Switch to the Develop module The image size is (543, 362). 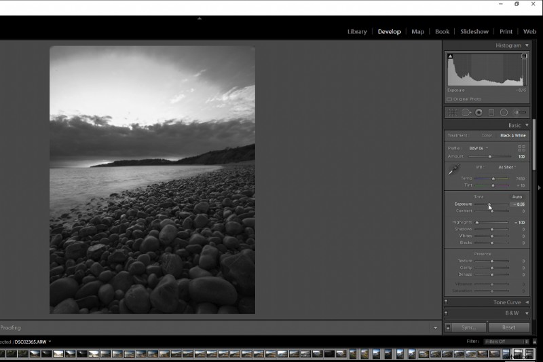click(x=389, y=31)
